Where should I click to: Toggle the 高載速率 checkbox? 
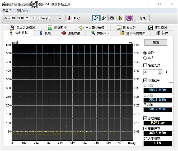(145, 128)
